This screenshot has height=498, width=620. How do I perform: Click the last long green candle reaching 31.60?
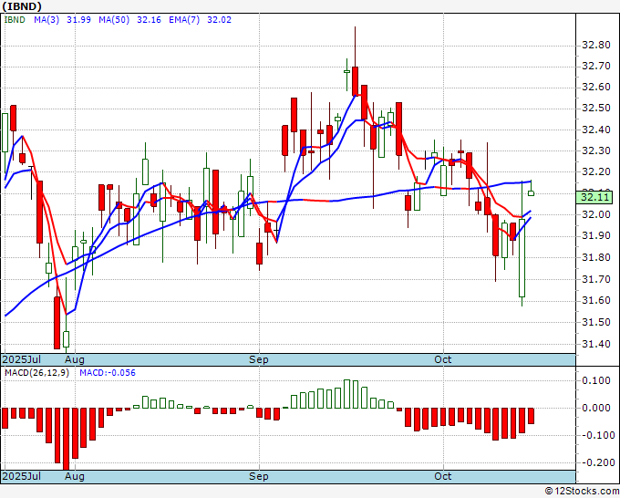click(522, 258)
